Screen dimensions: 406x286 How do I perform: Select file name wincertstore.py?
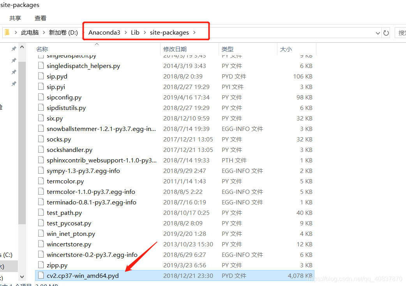pyautogui.click(x=69, y=244)
